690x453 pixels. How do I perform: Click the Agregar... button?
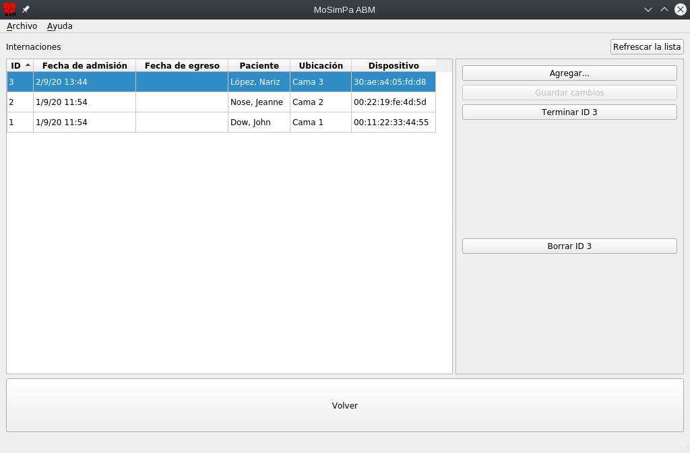(x=569, y=73)
